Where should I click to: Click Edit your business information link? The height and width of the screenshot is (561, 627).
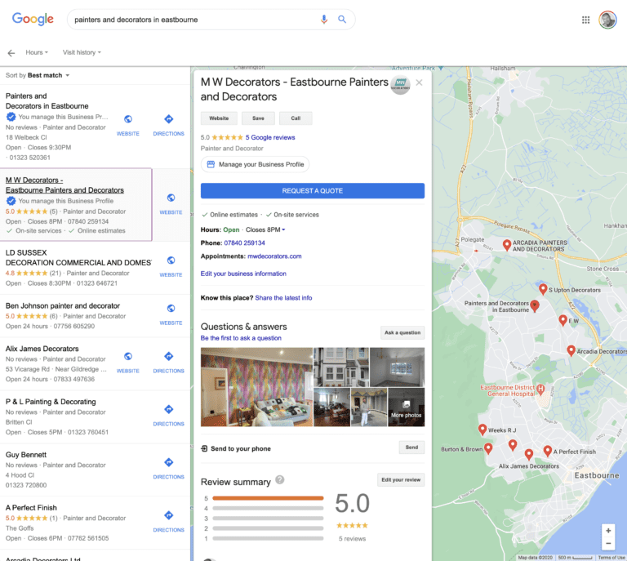pos(243,274)
